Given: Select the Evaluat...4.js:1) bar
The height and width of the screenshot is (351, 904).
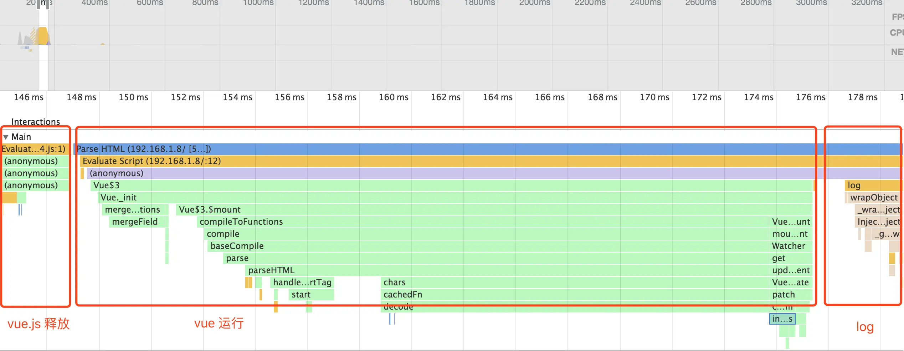Looking at the screenshot, I should pyautogui.click(x=35, y=149).
